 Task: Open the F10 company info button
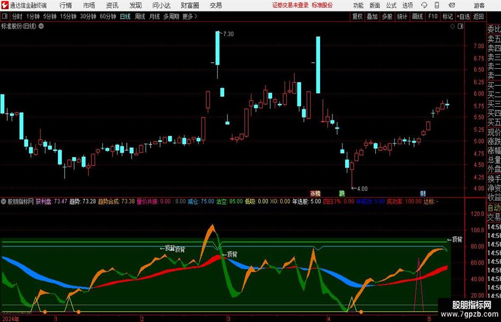433,16
